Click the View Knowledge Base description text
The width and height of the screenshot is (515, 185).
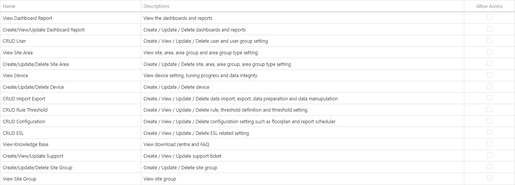pos(176,145)
